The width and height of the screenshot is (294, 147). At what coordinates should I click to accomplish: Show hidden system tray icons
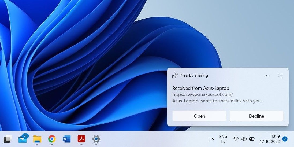tap(211, 139)
